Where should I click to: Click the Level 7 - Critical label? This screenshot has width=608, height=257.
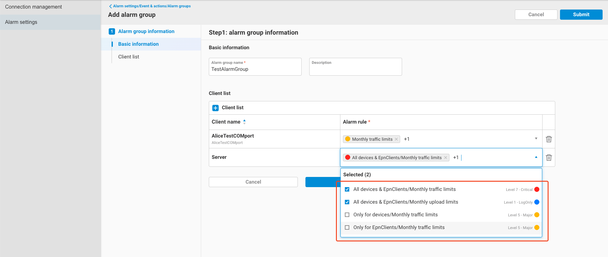[x=519, y=190]
